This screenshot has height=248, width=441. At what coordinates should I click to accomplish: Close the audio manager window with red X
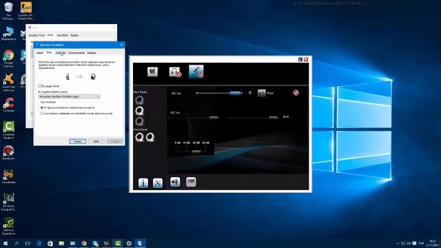coord(306,59)
